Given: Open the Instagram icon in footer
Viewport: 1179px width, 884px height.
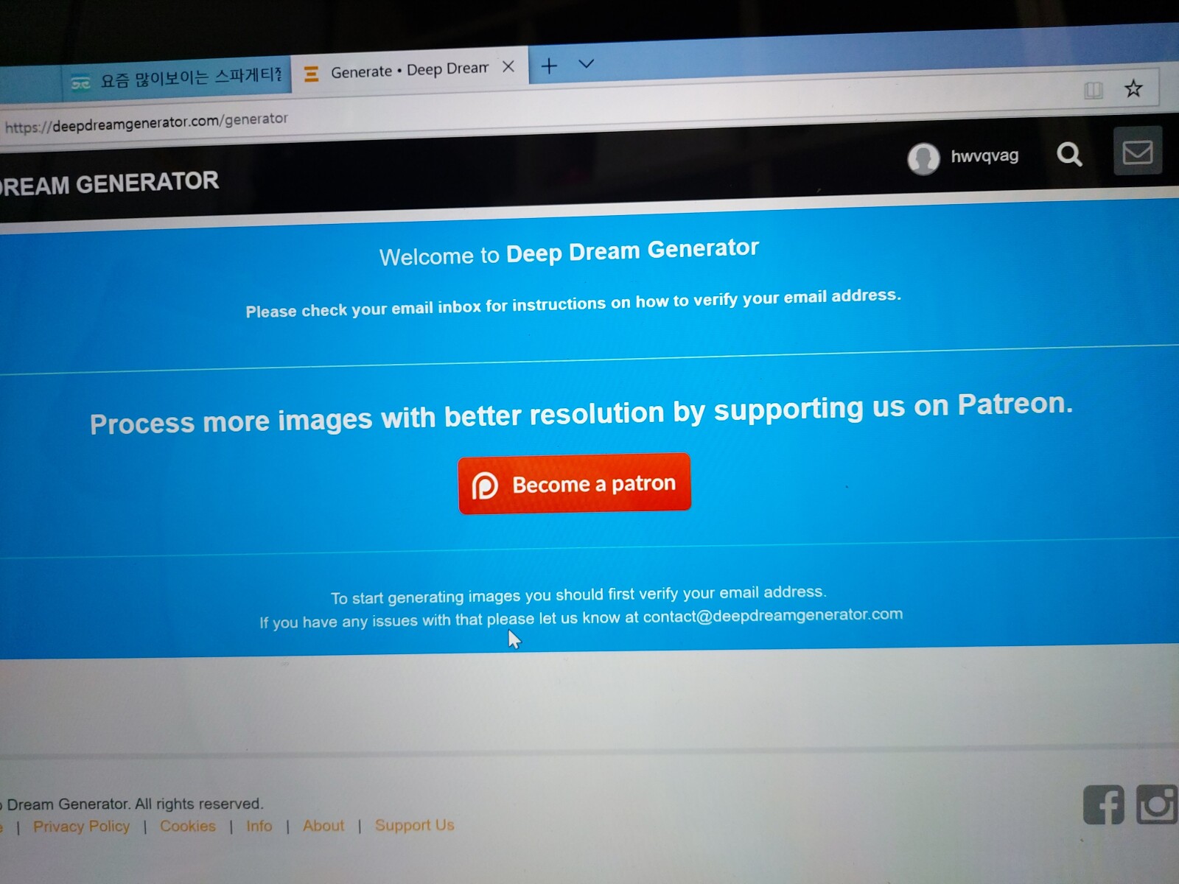Looking at the screenshot, I should pyautogui.click(x=1157, y=804).
